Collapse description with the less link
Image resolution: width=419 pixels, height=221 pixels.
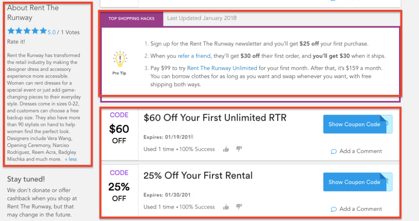click(71, 159)
